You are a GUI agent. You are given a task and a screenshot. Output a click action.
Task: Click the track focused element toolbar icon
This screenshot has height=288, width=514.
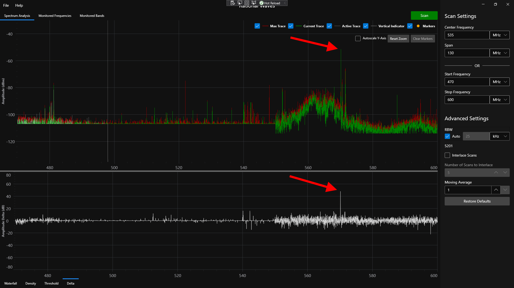point(254,3)
